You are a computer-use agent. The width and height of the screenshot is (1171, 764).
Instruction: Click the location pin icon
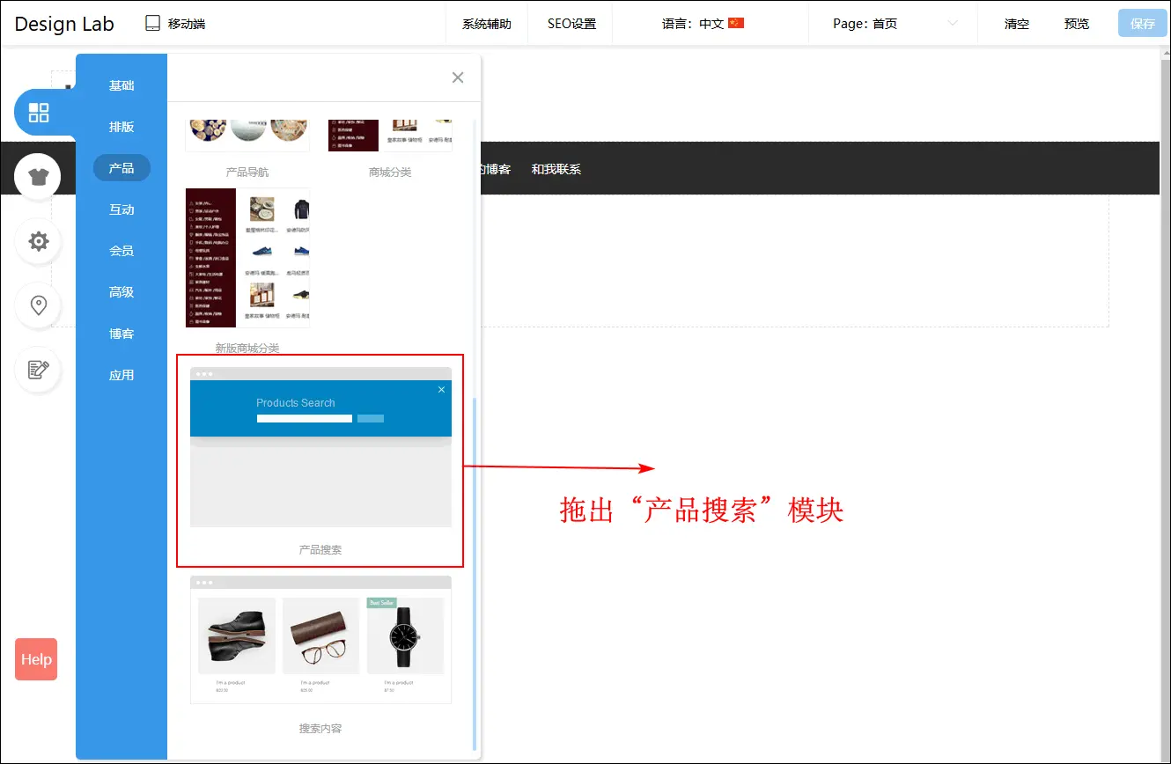point(38,305)
